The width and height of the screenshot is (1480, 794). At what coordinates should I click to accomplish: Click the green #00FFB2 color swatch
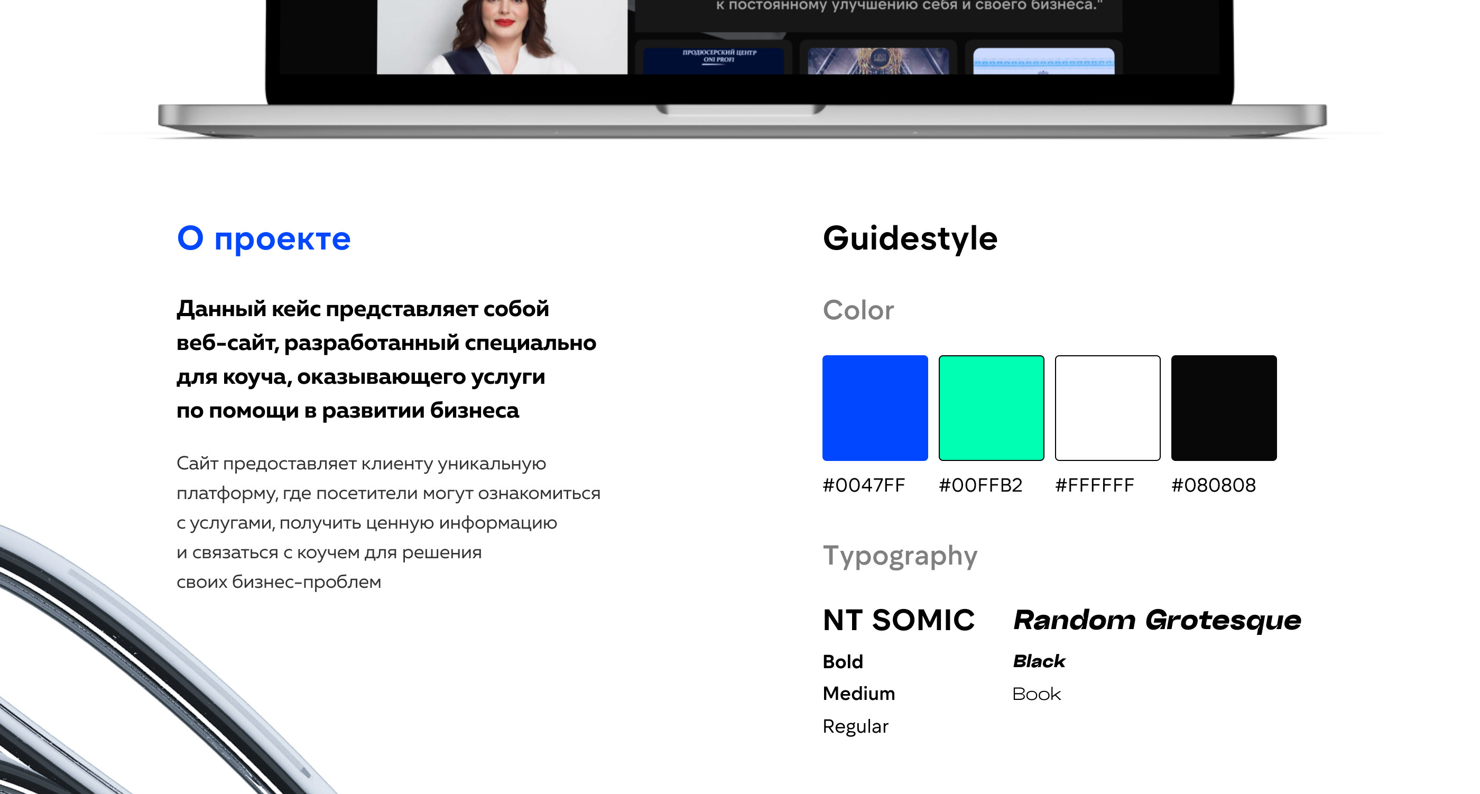pos(991,408)
